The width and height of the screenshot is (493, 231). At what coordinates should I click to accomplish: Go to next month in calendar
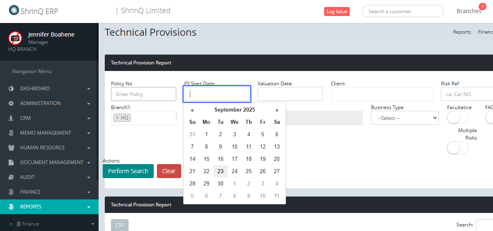[x=277, y=110]
